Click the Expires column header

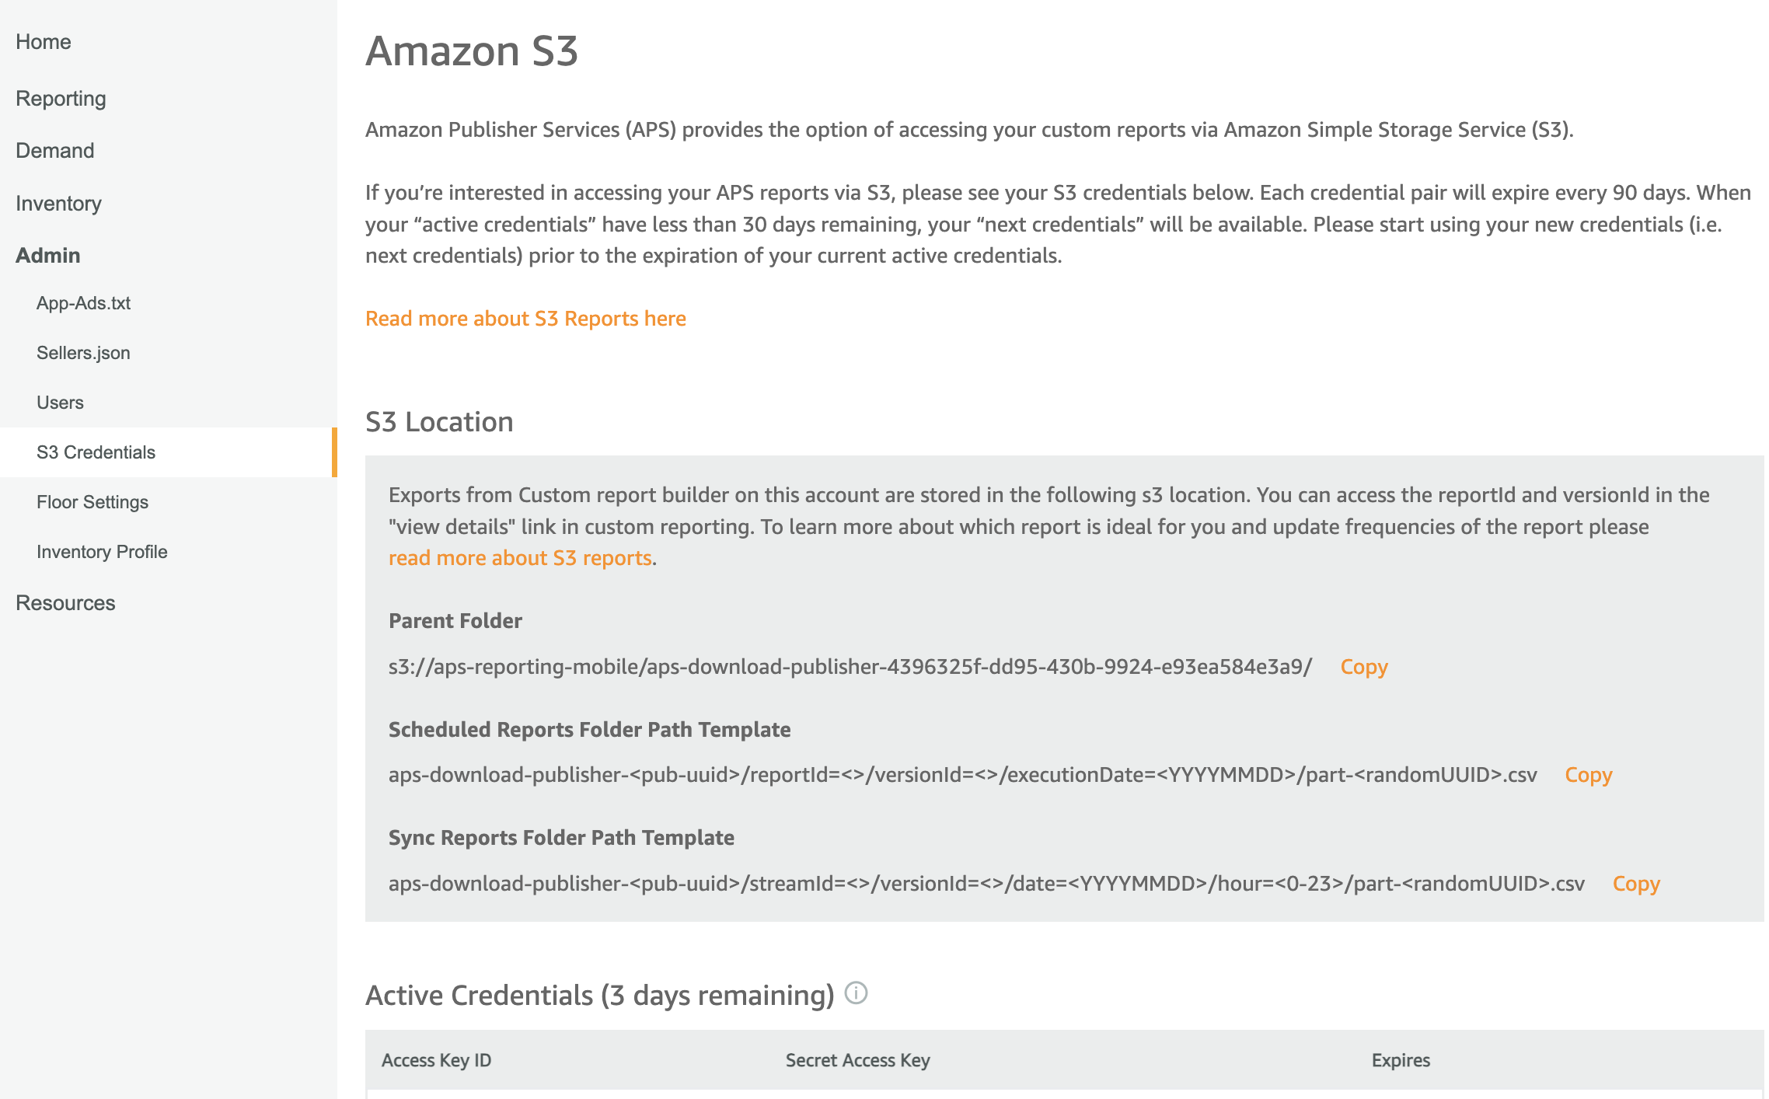pos(1401,1060)
